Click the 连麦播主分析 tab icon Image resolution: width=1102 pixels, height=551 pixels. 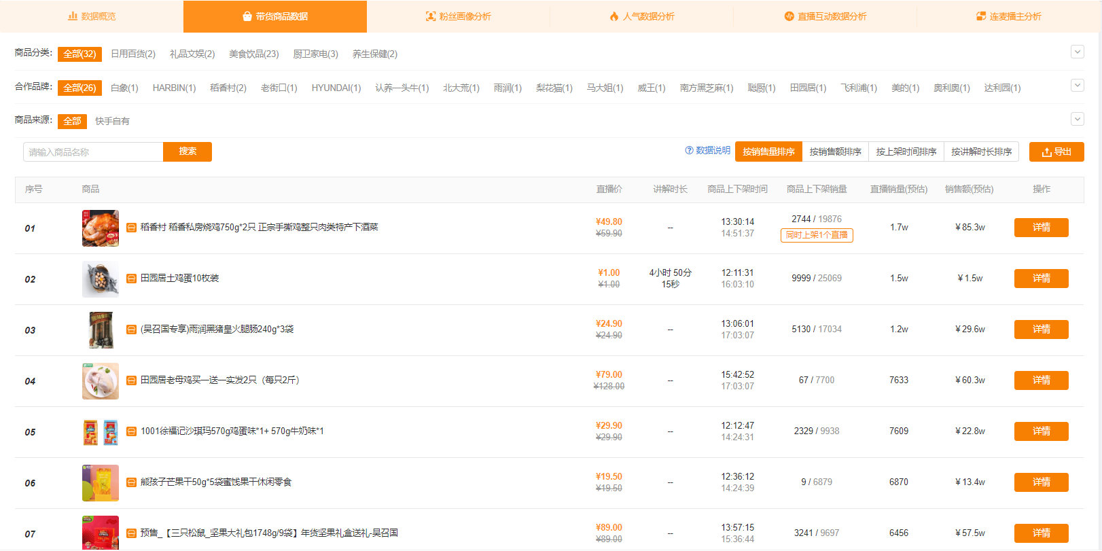coord(981,16)
